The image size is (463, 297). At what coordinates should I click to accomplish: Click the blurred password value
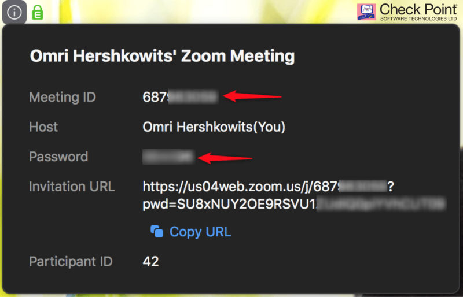pos(168,157)
